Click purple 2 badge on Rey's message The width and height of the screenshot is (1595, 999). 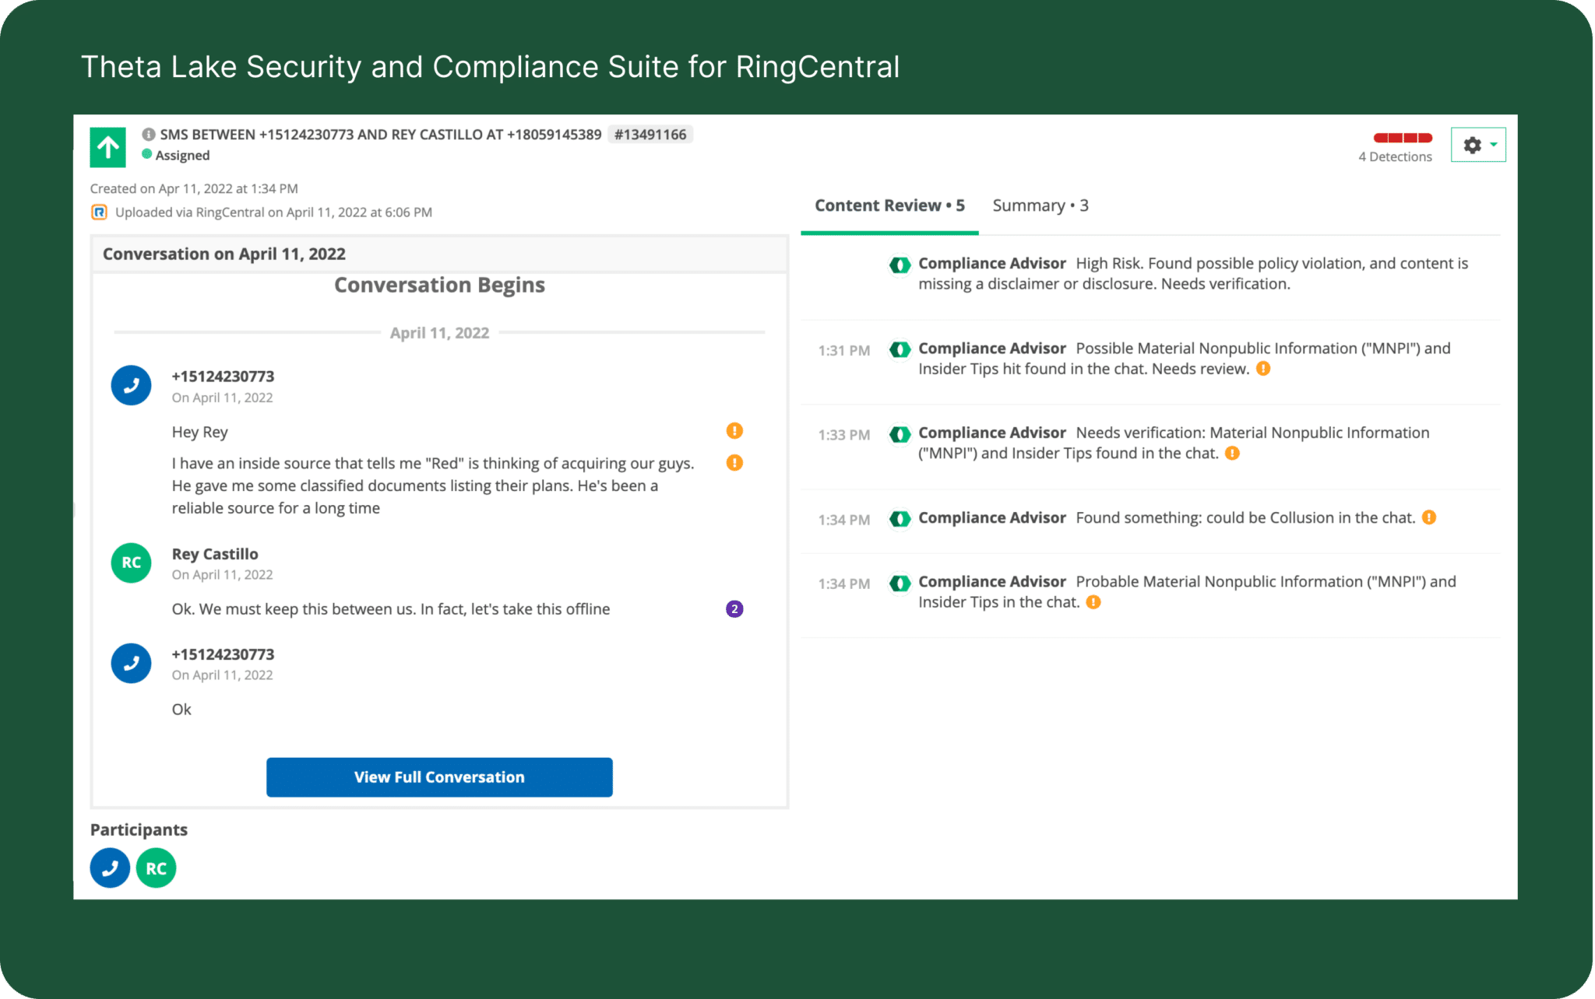pyautogui.click(x=734, y=609)
